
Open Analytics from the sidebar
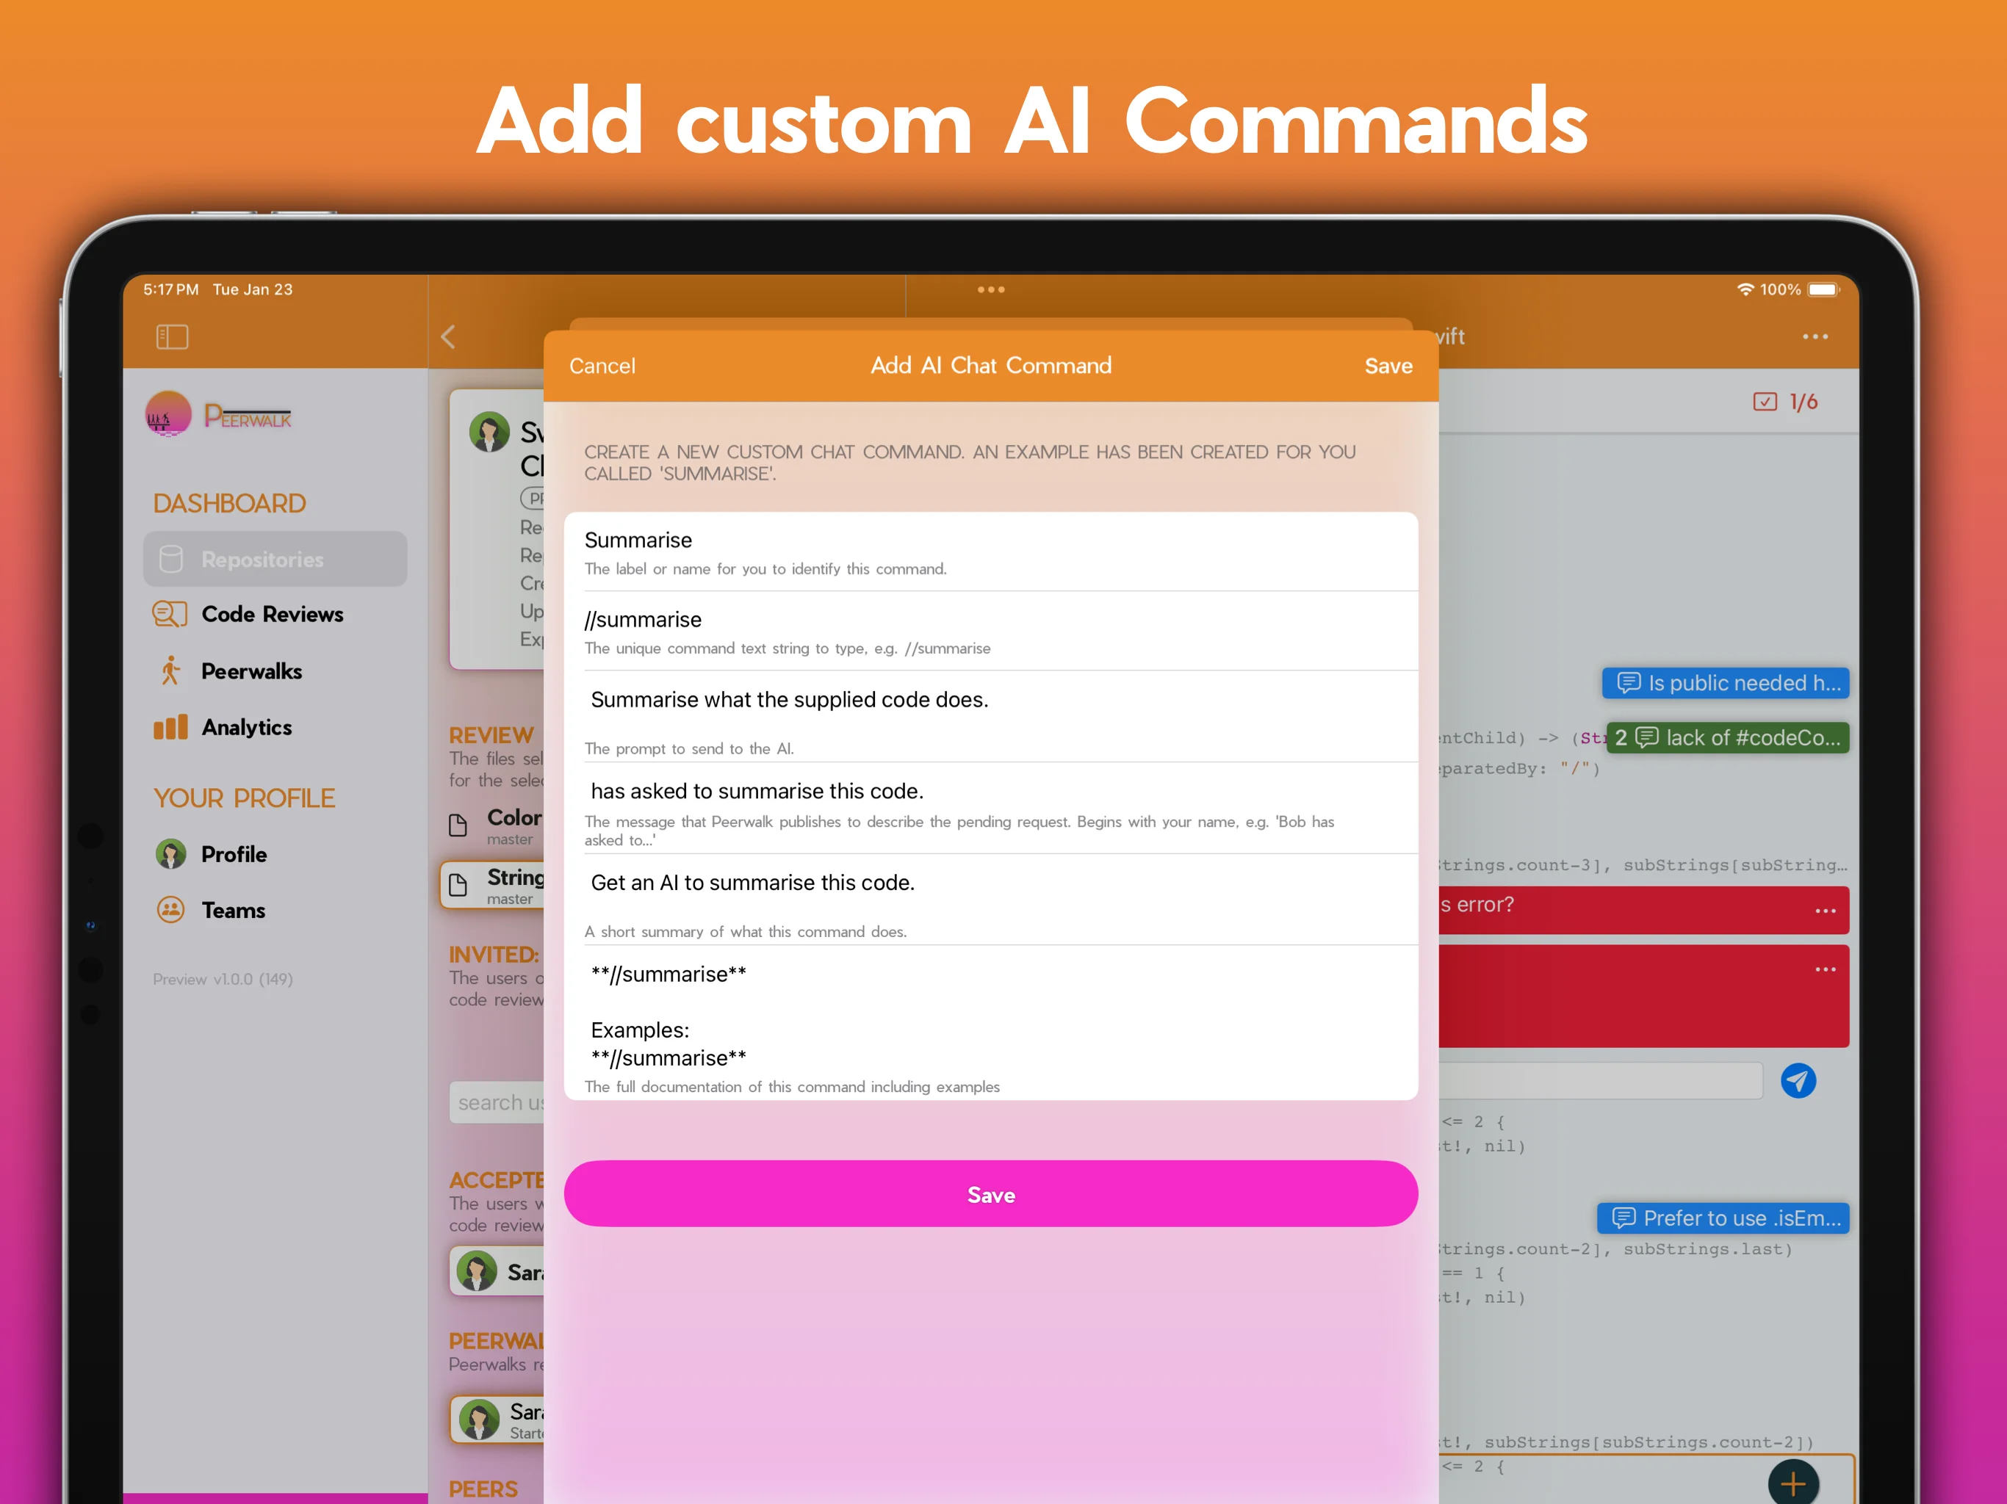246,728
